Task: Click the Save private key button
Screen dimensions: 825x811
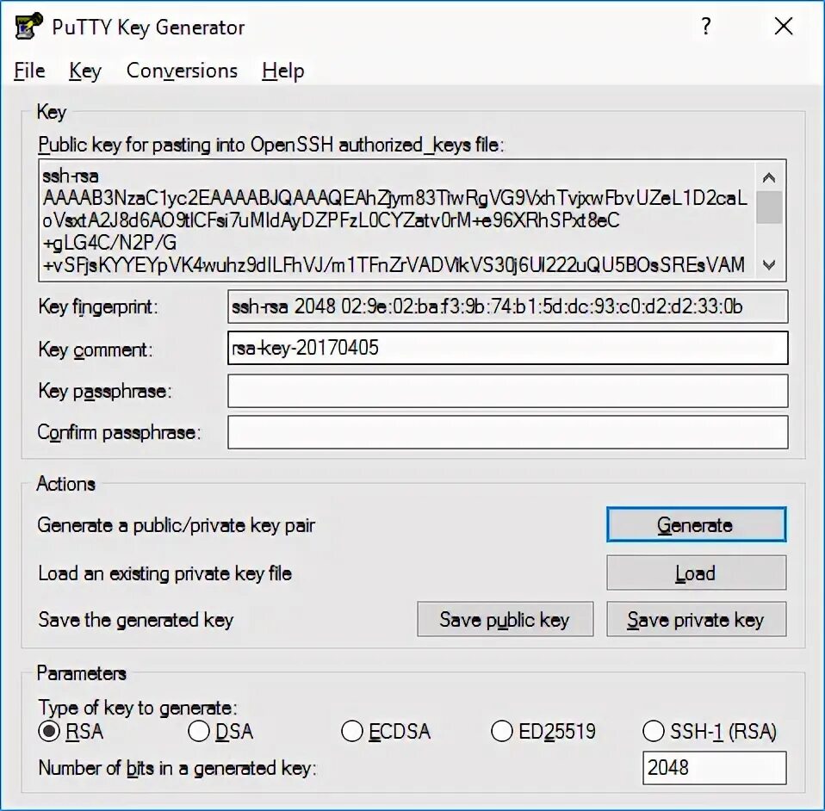Action: point(696,620)
